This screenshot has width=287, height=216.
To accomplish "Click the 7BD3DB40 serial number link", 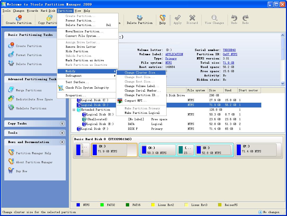I will pos(229,50).
